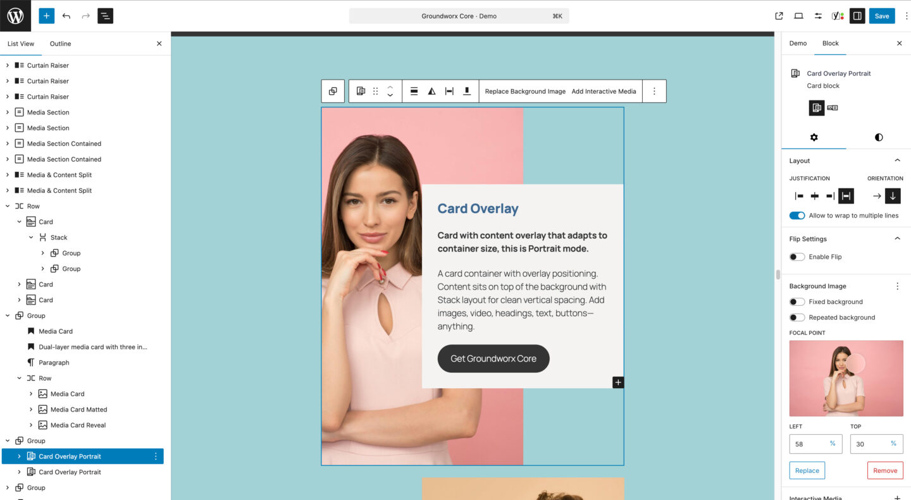Toggle the document overview list icon
The height and width of the screenshot is (500, 911).
click(x=105, y=16)
